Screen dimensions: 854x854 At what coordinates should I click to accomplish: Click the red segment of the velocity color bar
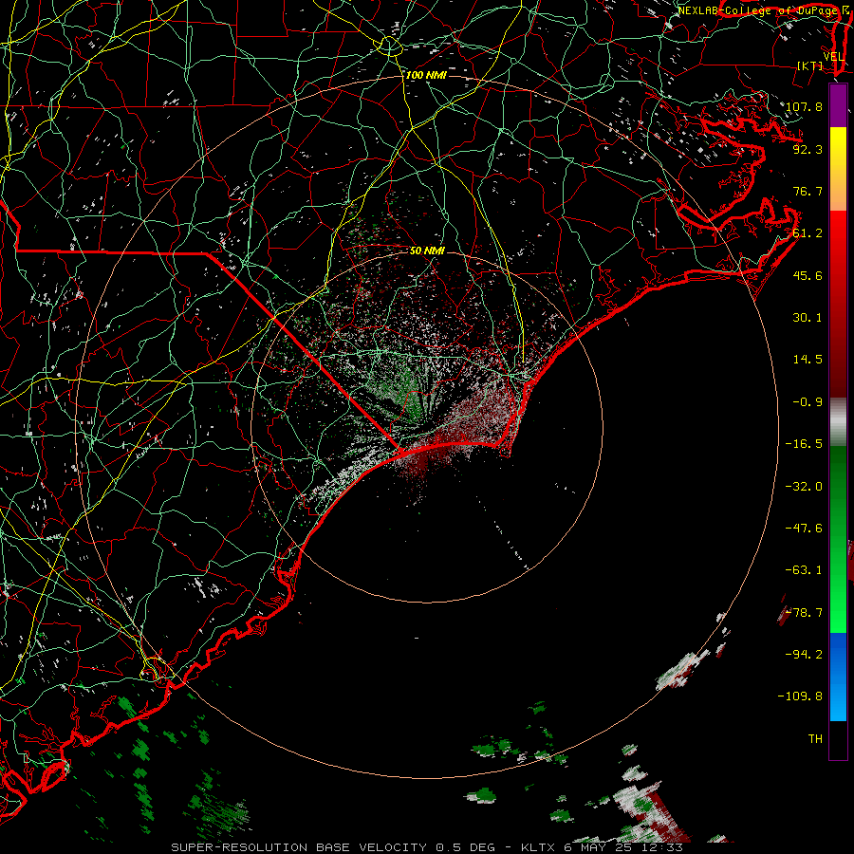(838, 304)
